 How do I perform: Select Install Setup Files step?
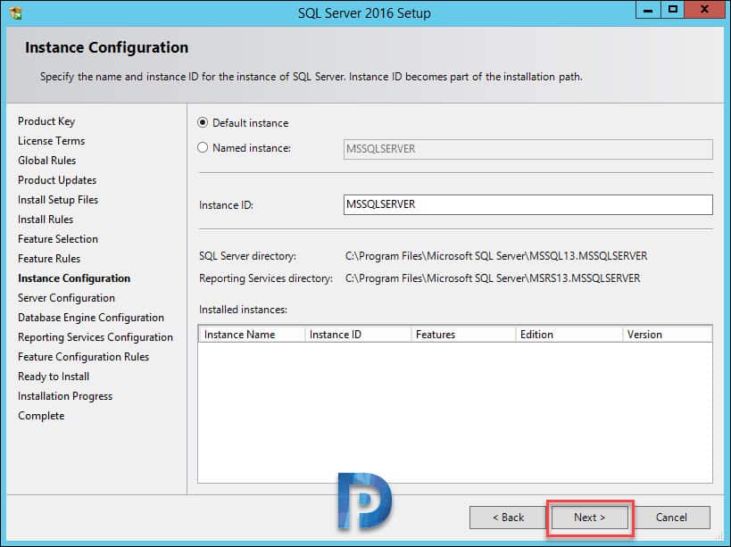pyautogui.click(x=58, y=199)
